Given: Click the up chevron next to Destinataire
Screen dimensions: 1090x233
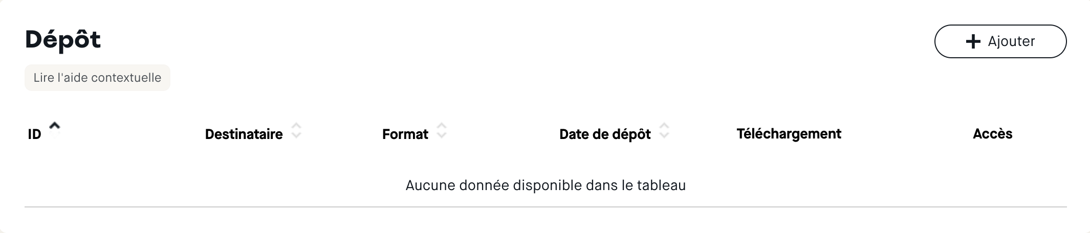Looking at the screenshot, I should (x=296, y=126).
